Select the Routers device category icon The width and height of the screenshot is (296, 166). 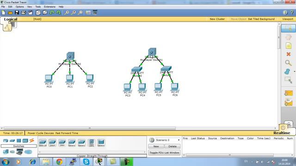6,141
